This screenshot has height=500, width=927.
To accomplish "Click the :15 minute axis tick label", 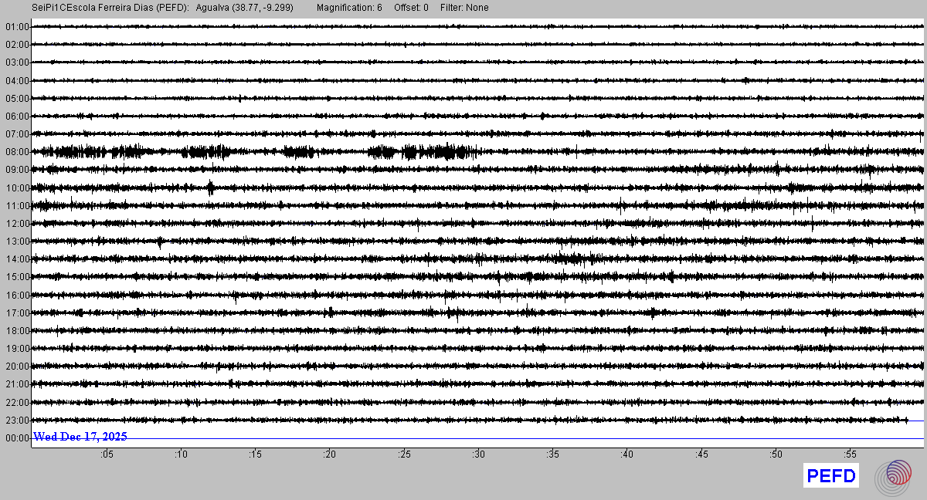I will tap(256, 454).
